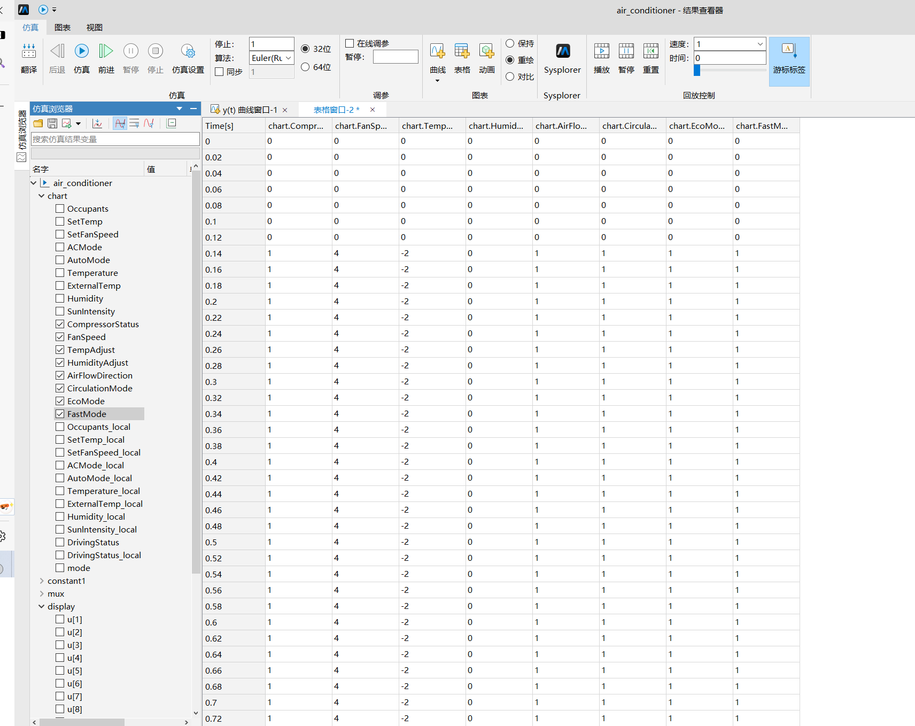The image size is (915, 726).
Task: Open result file with the folder icon
Action: coord(38,123)
